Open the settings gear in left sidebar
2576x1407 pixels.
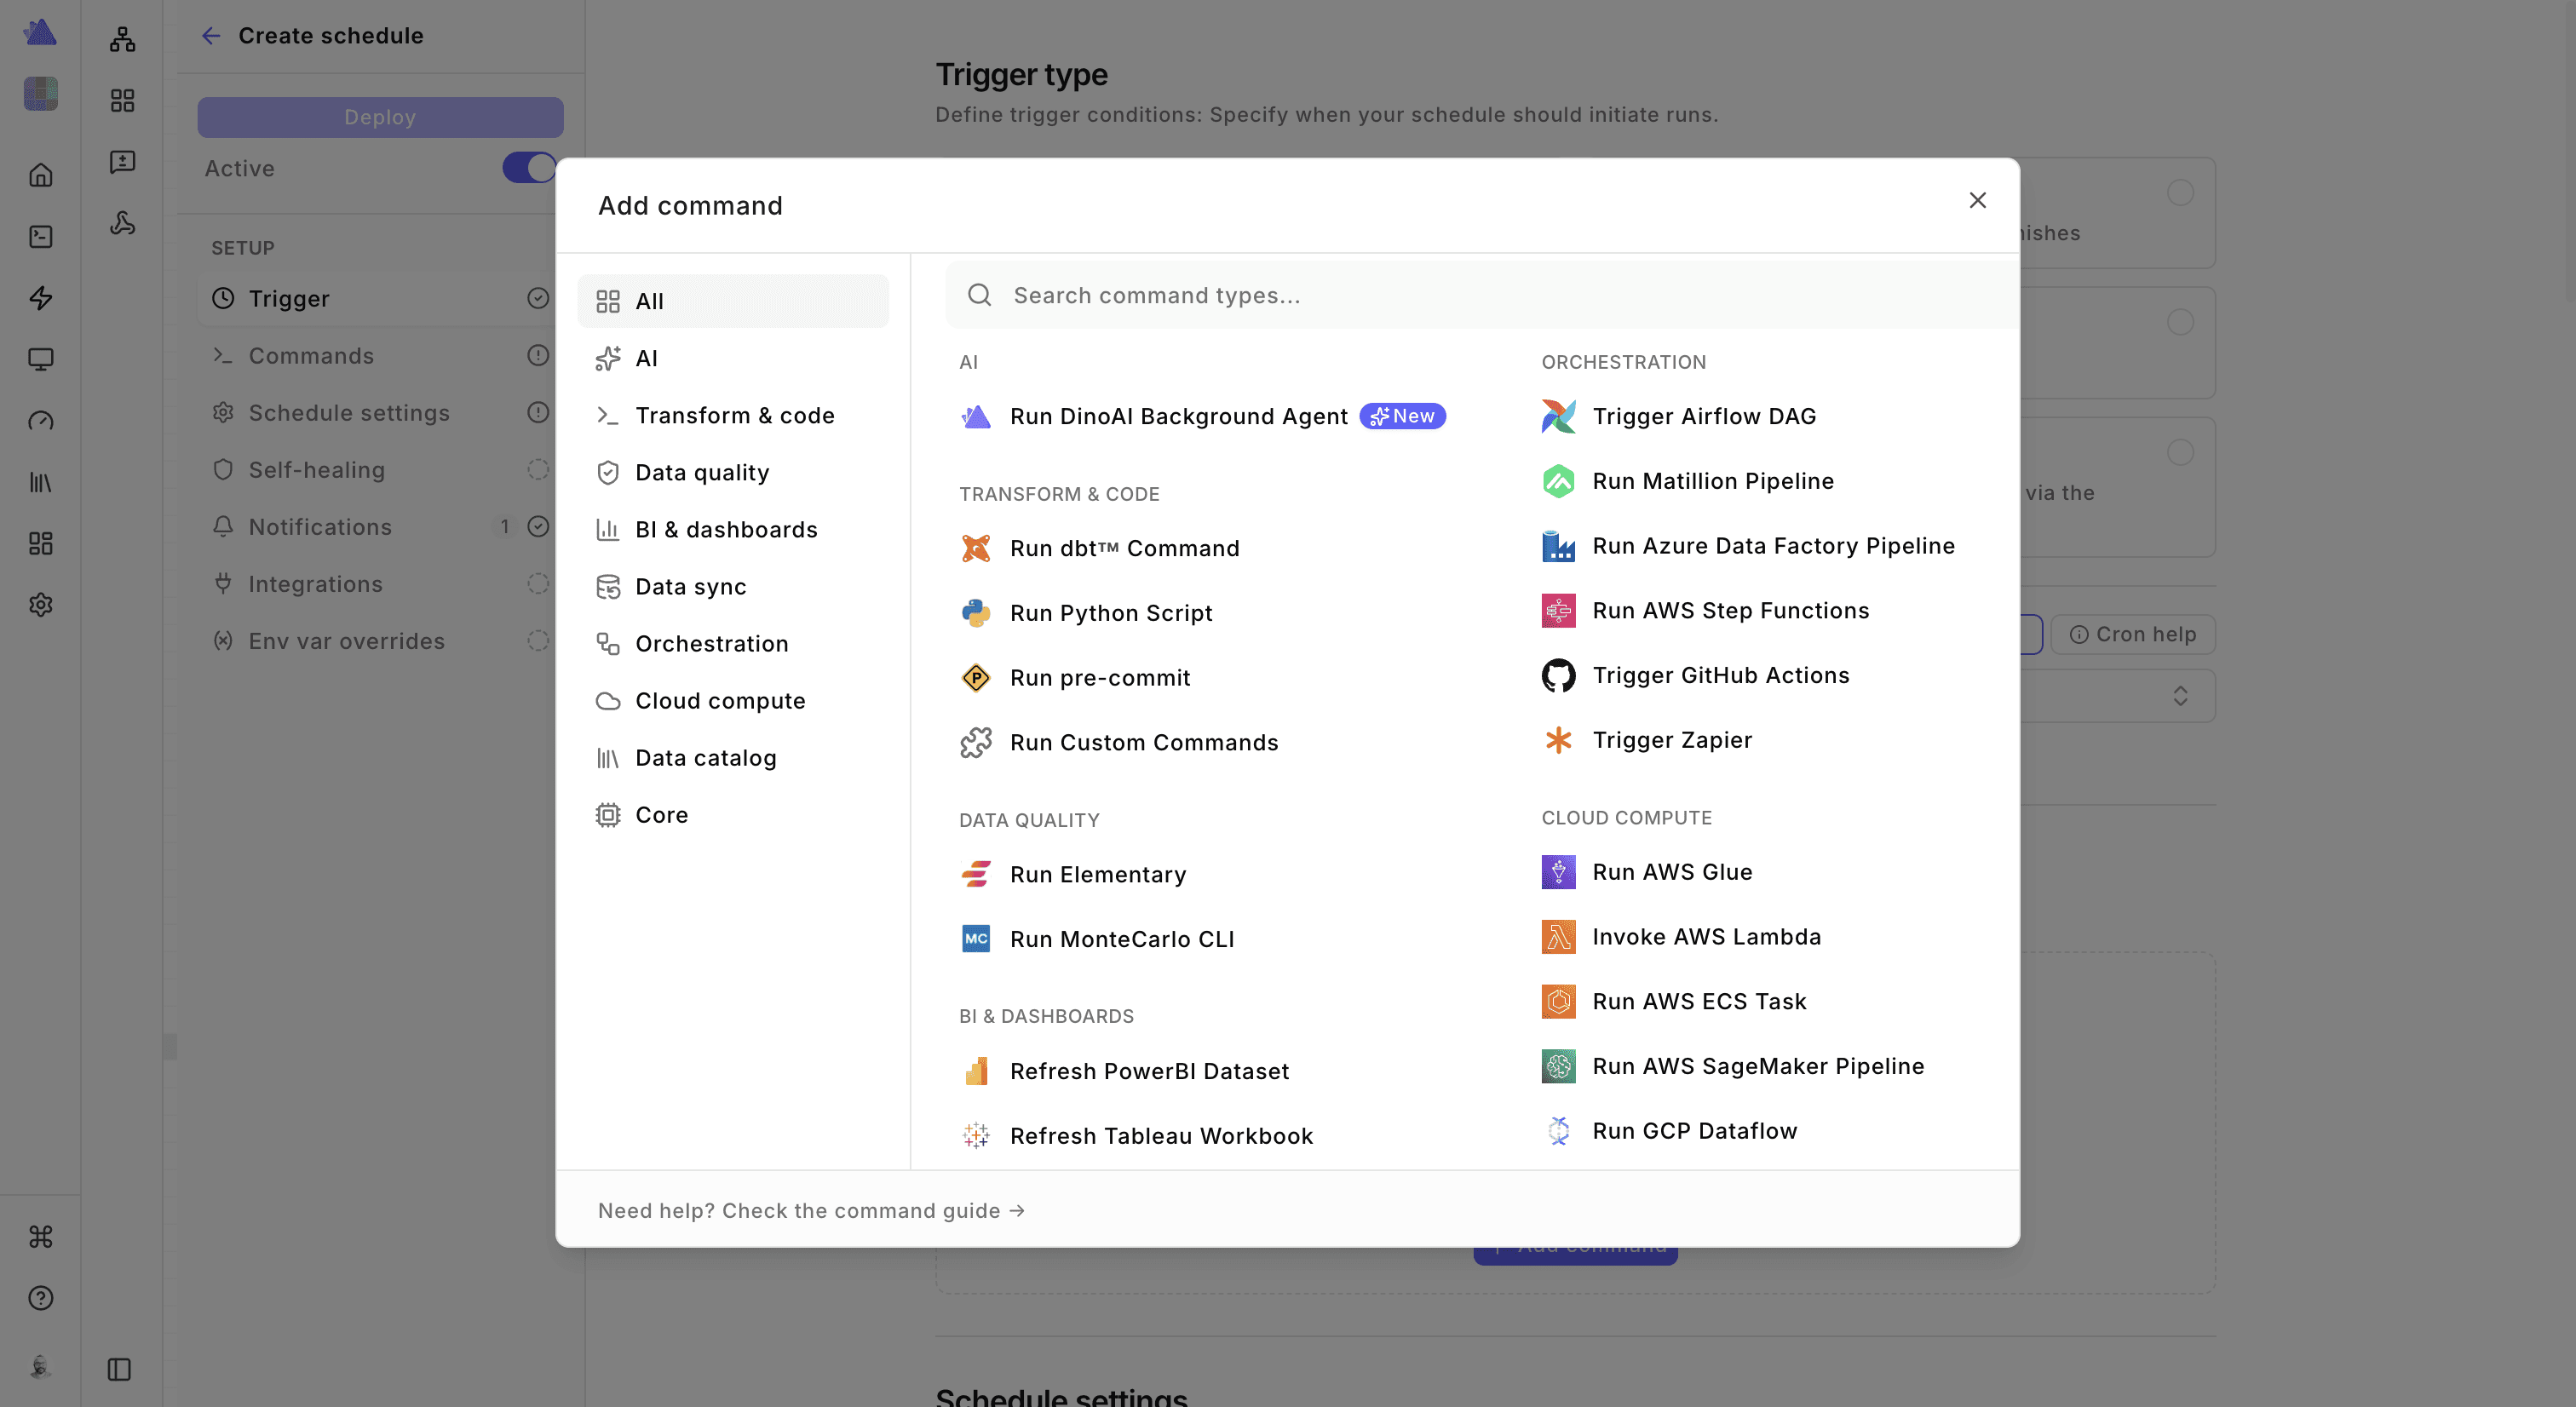pyautogui.click(x=41, y=605)
